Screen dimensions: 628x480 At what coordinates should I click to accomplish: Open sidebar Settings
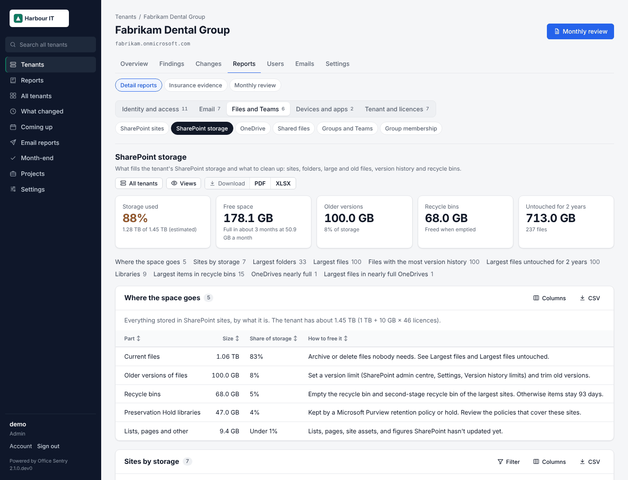[x=51, y=189]
